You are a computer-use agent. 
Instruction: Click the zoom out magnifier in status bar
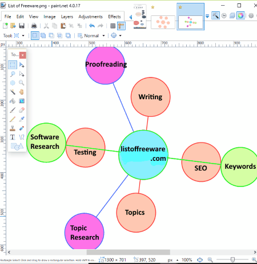click(210, 259)
